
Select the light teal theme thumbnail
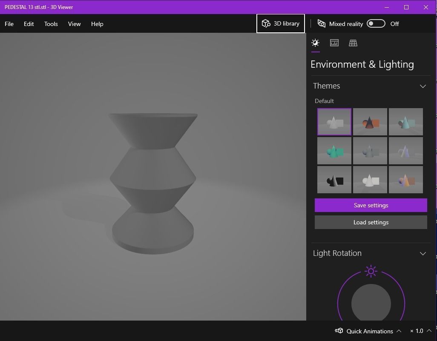[406, 122]
